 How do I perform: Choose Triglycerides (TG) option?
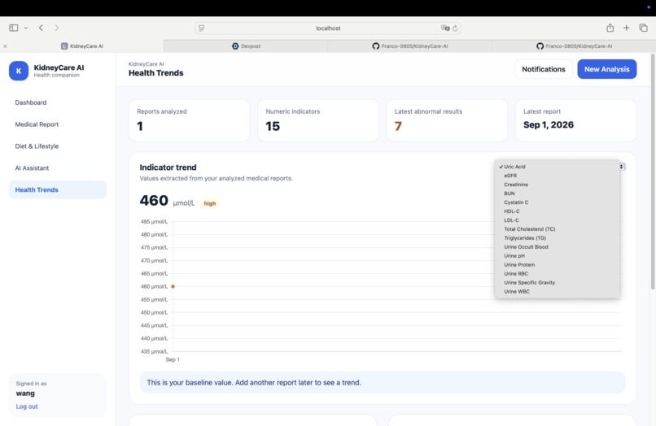click(x=557, y=238)
